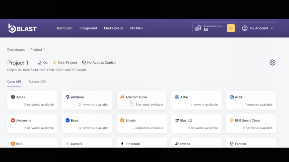The image size is (289, 162).
Task: Click the CrossFi chain icon
Action: (67, 144)
